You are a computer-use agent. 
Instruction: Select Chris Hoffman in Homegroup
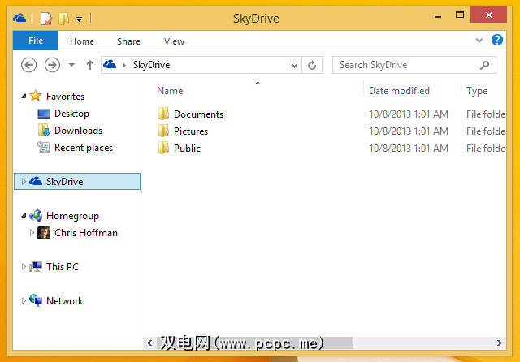(x=86, y=233)
